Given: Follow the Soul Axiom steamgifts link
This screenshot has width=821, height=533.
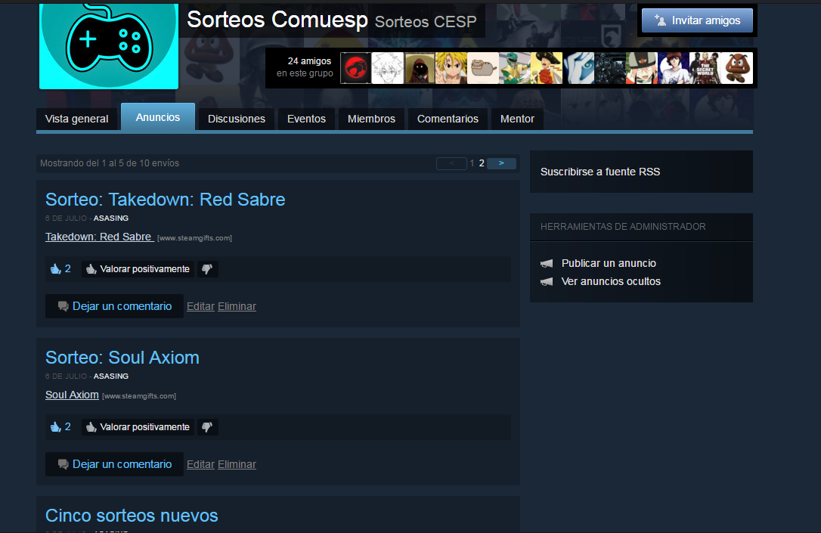Looking at the screenshot, I should click(72, 395).
